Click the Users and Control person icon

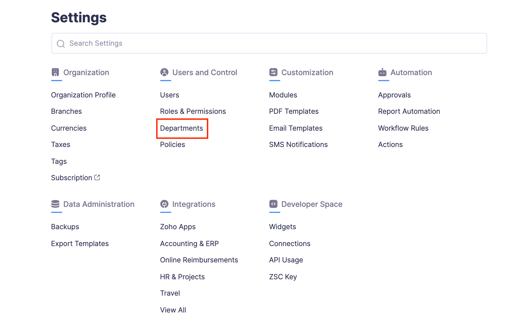coord(164,72)
